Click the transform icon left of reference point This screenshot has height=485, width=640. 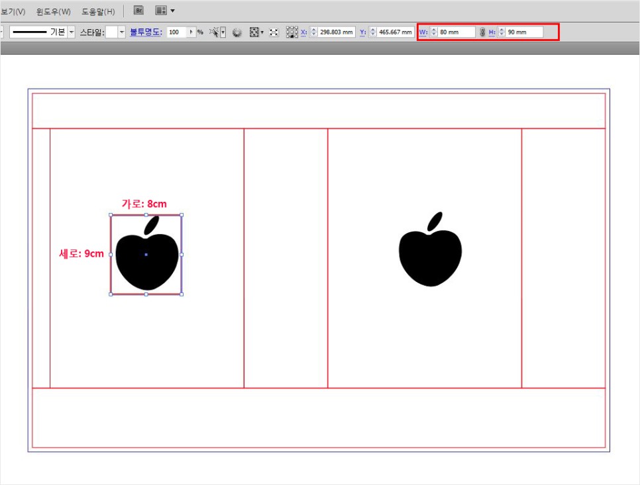[x=274, y=32]
